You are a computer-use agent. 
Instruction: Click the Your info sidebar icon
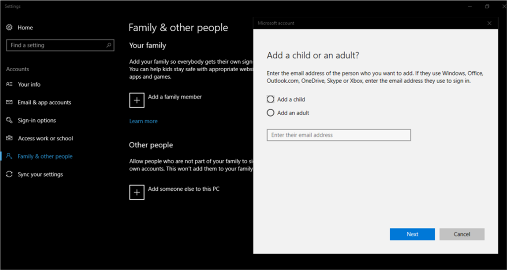[x=9, y=84]
